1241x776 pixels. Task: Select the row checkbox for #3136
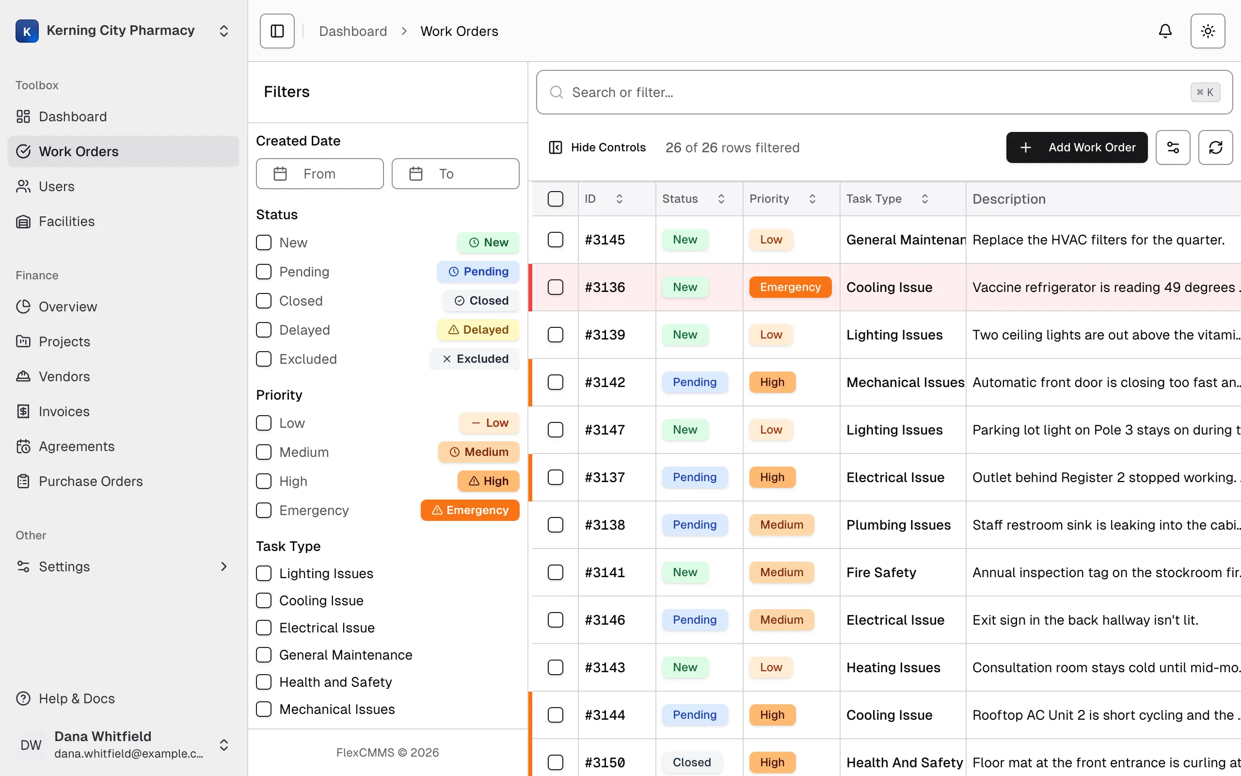(x=556, y=287)
